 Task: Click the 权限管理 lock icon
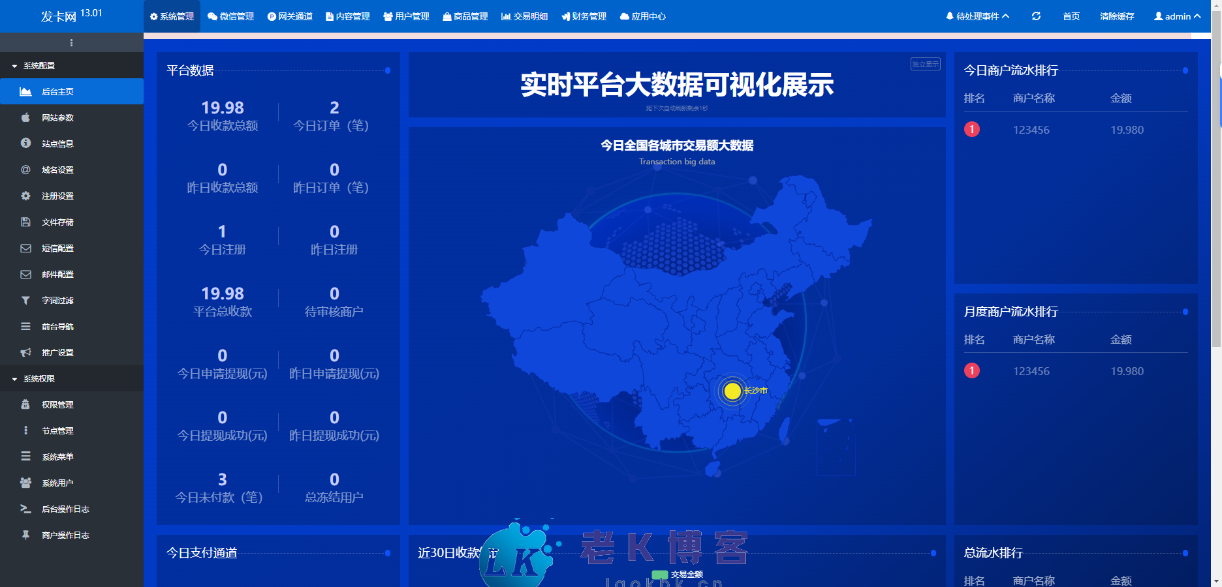25,404
